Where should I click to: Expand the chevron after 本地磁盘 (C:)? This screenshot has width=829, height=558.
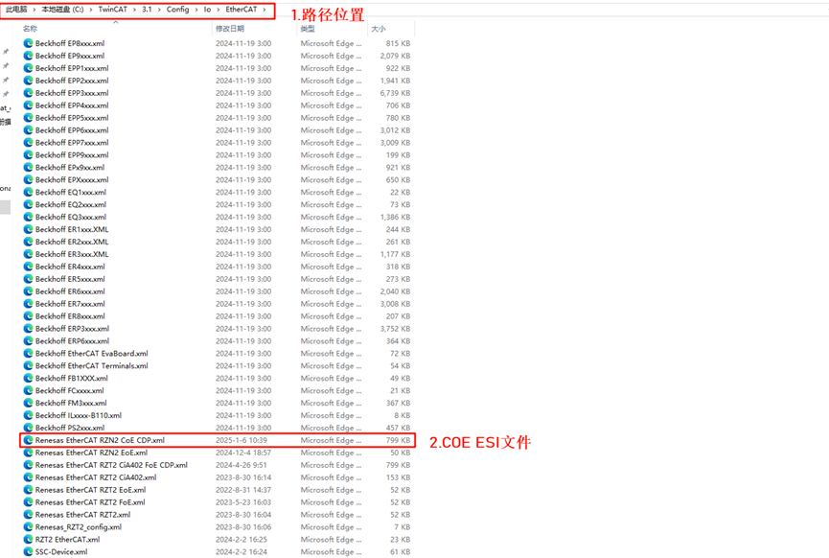click(91, 10)
